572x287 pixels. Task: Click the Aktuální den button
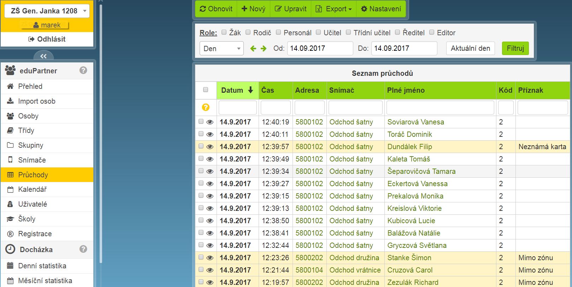click(470, 48)
